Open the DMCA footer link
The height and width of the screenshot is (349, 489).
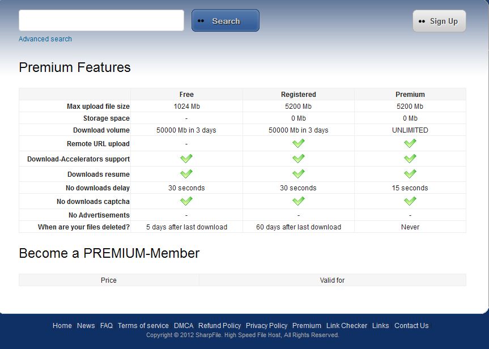[184, 326]
